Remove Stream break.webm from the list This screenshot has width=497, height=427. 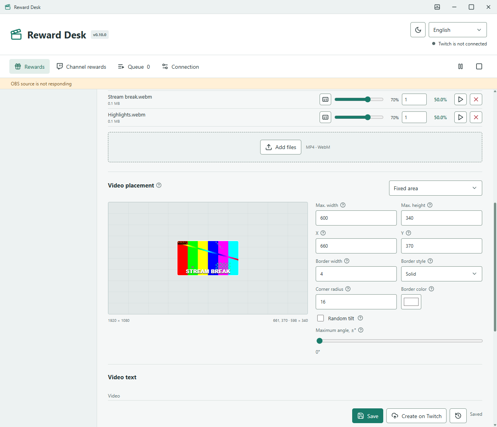coord(476,99)
